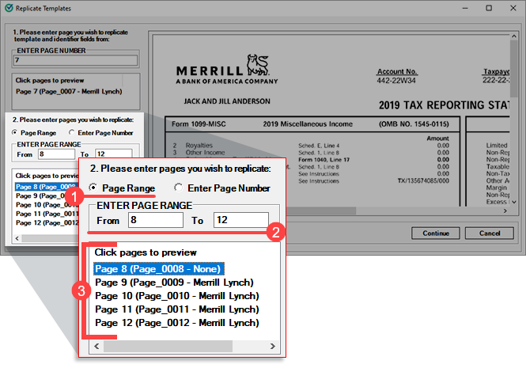Click the zoomed From field containing 8
526x368 pixels.
pos(156,220)
